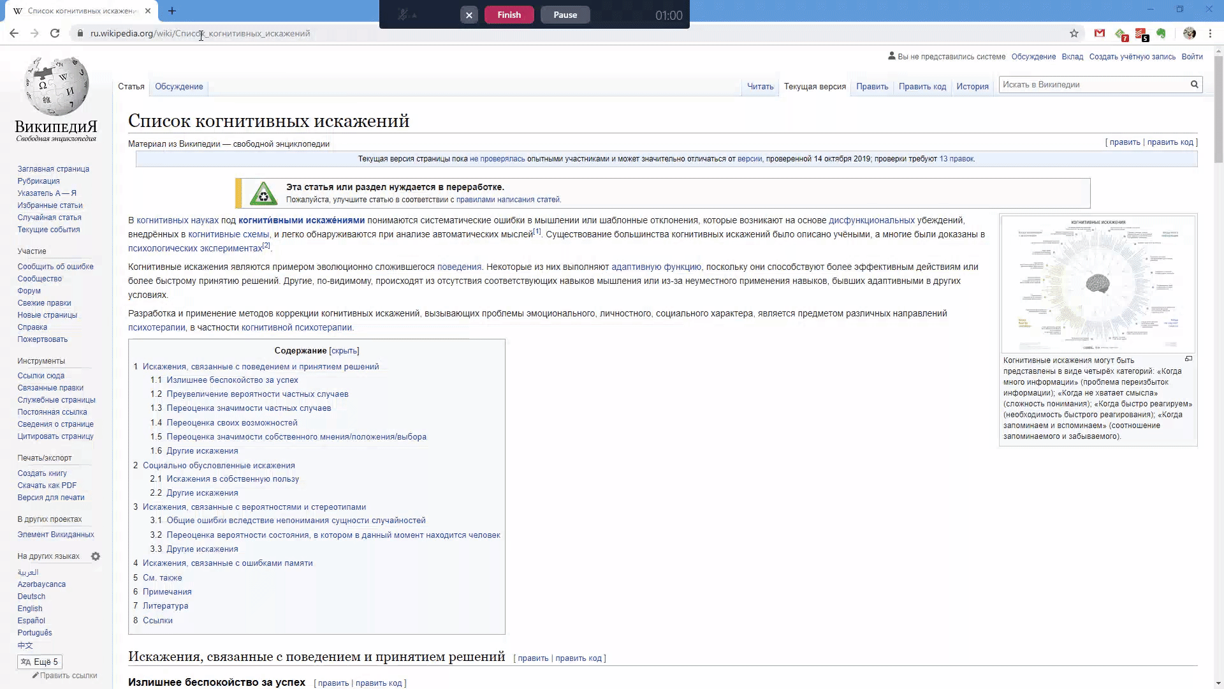Screen dimensions: 1224x689
Task: Pause the recording
Action: (x=565, y=15)
